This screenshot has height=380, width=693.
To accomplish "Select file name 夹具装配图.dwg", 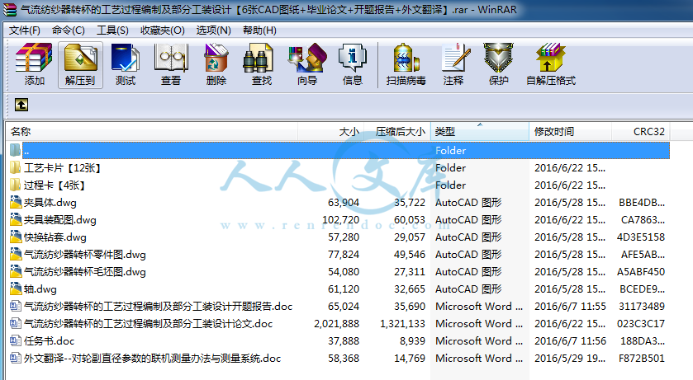I will point(60,220).
